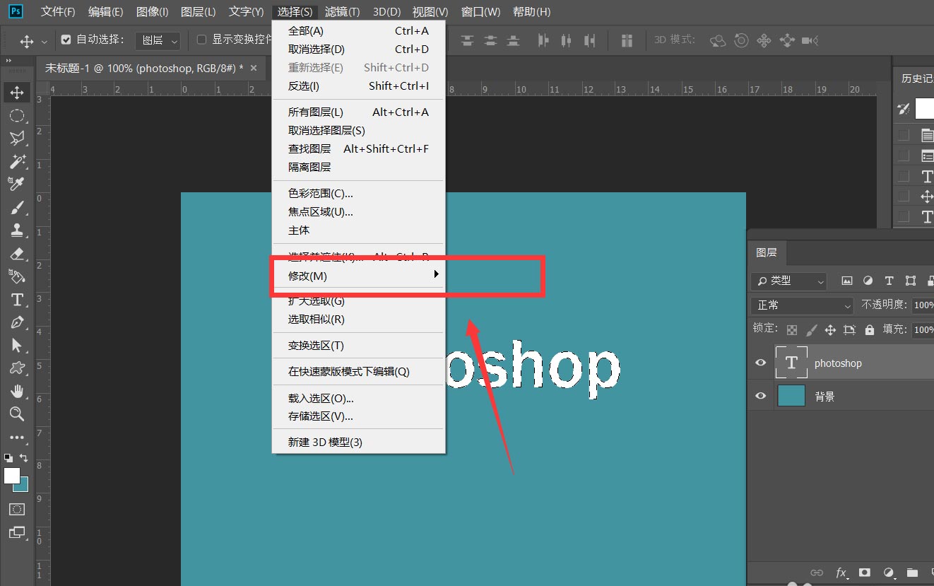
Task: Select the Paint Bucket tool
Action: point(17,276)
